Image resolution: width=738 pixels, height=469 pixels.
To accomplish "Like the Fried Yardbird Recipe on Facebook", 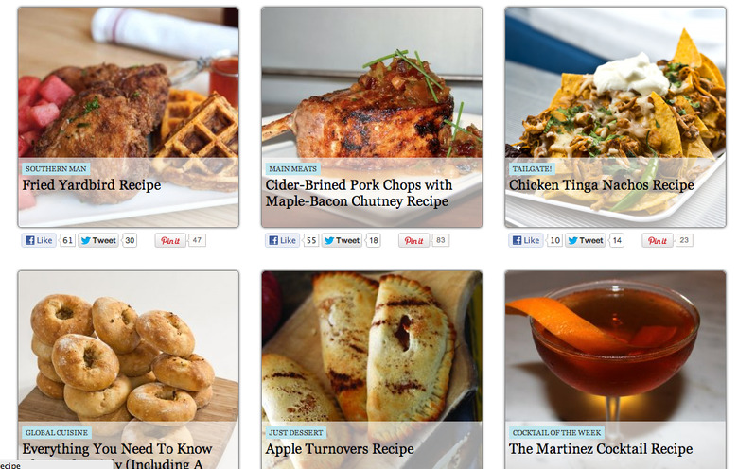I will (x=39, y=240).
